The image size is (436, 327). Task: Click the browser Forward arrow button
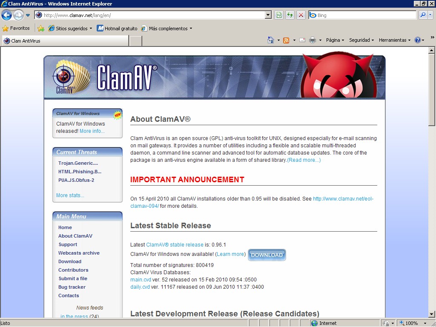pyautogui.click(x=18, y=15)
